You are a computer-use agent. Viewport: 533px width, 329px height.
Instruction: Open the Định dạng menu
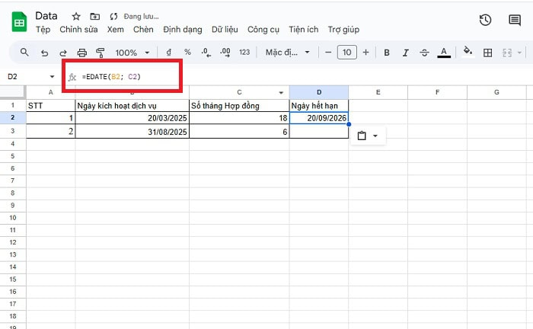pyautogui.click(x=182, y=30)
